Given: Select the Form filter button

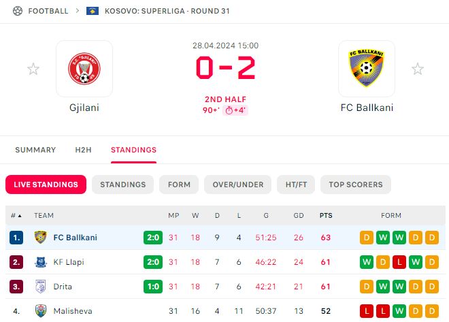Looking at the screenshot, I should click(x=179, y=184).
